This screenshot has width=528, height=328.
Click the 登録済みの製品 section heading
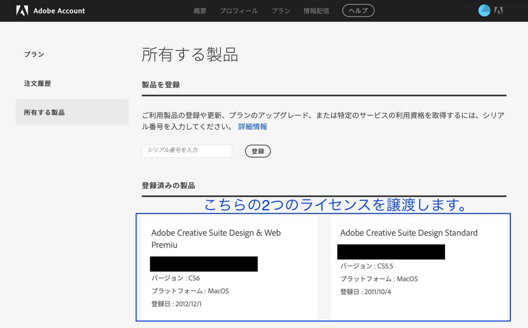[168, 185]
